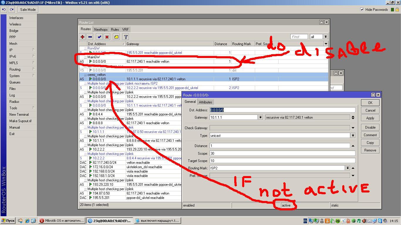
Task: Open Queues from the sidebar
Action: [x=22, y=82]
